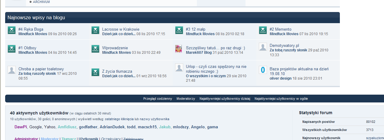
Task: Open post Chroba a papier toaletowy
Action: (x=41, y=69)
